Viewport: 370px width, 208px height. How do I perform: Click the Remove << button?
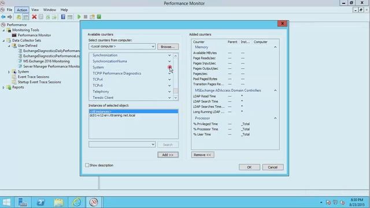(203, 155)
